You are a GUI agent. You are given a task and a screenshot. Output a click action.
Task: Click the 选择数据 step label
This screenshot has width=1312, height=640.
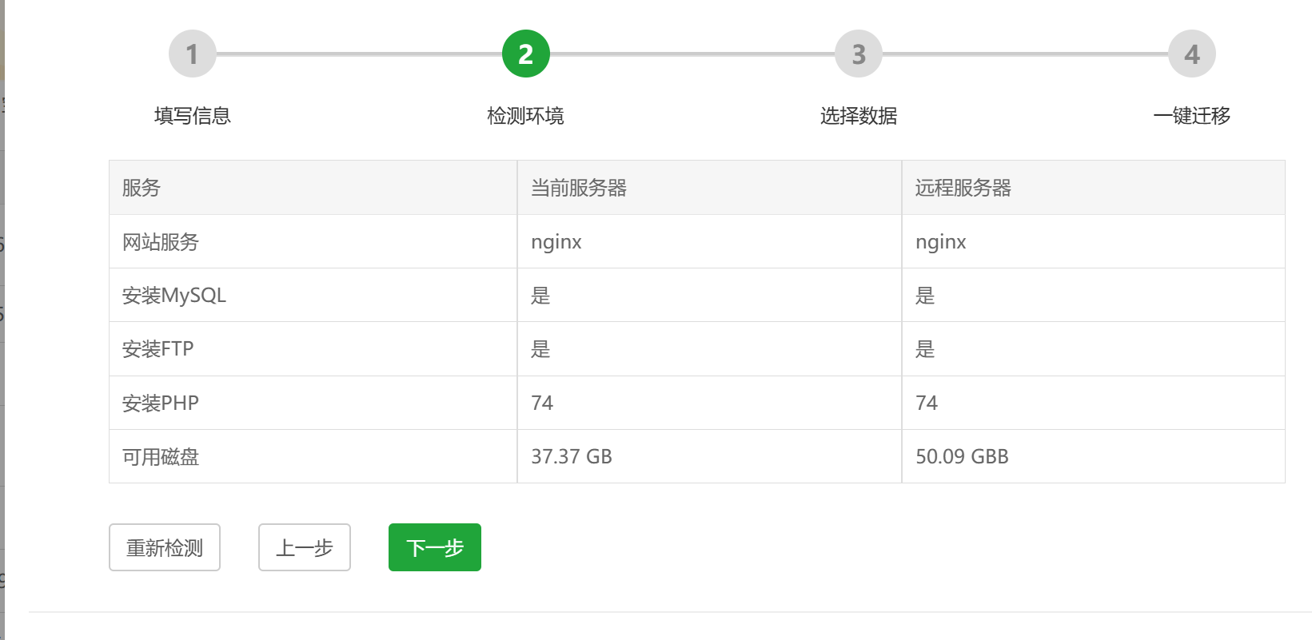[x=859, y=116]
